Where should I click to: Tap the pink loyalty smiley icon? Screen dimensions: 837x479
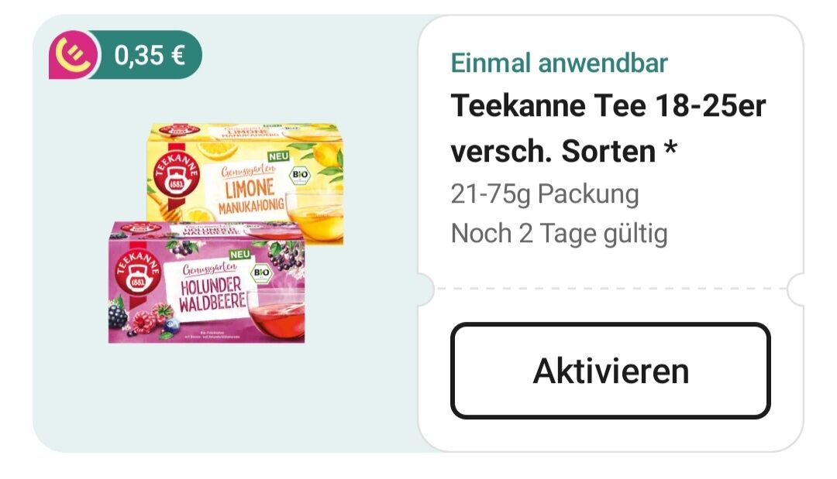click(x=74, y=55)
